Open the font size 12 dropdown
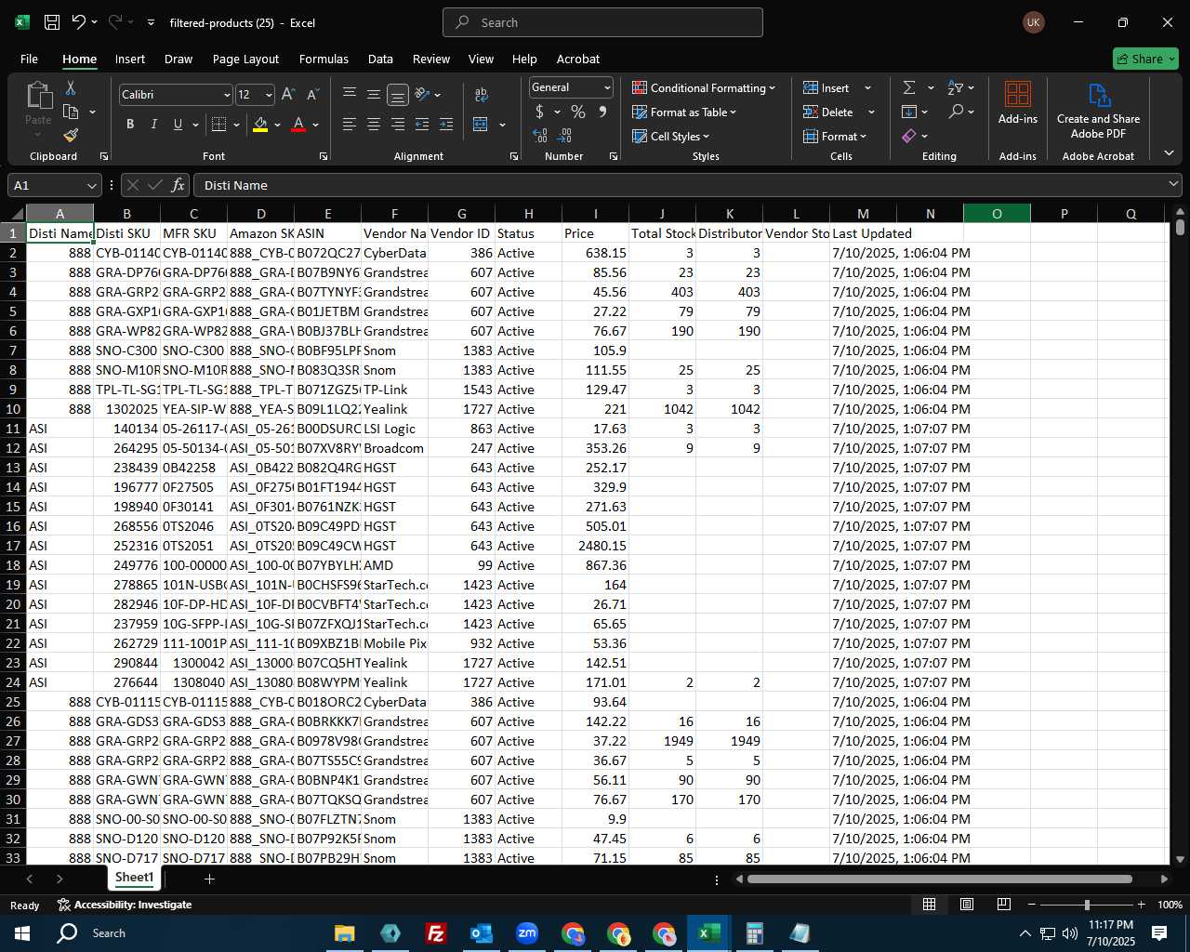This screenshot has width=1190, height=952. pos(269,95)
